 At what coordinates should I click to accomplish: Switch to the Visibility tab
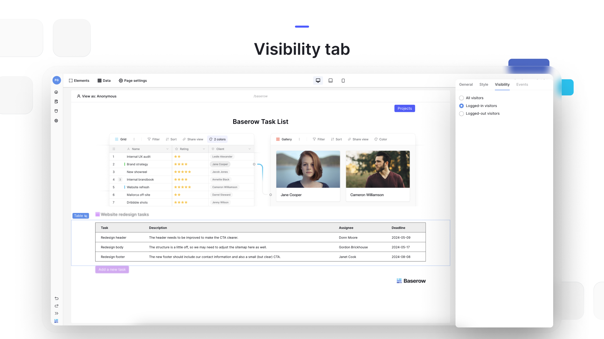[502, 84]
